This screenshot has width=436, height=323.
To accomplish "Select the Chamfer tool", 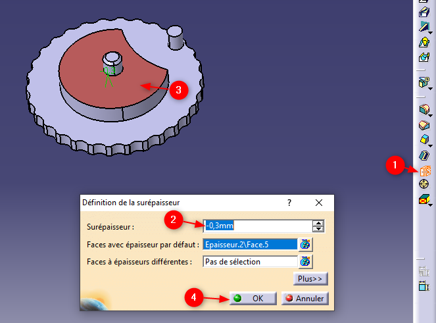I will [x=424, y=125].
